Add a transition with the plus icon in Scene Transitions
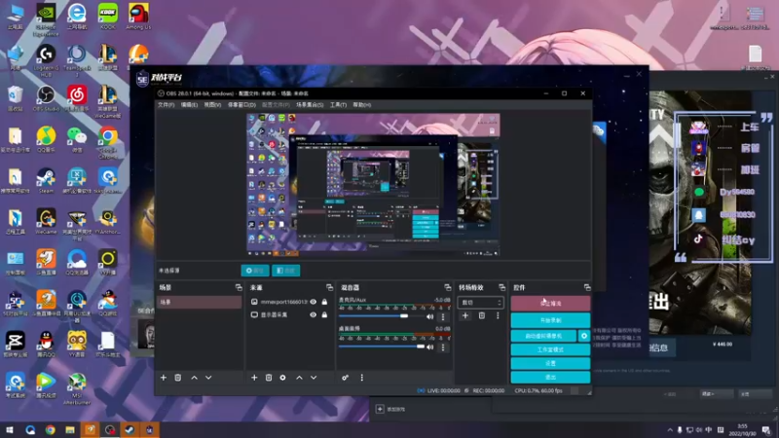Screen dimensions: 779x438 pyautogui.click(x=465, y=315)
